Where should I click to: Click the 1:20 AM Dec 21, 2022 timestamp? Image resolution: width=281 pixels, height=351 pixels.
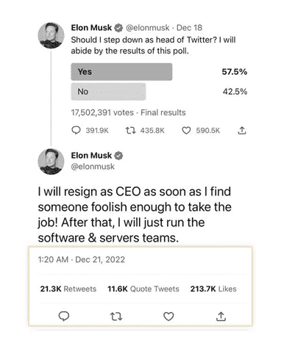click(x=82, y=259)
